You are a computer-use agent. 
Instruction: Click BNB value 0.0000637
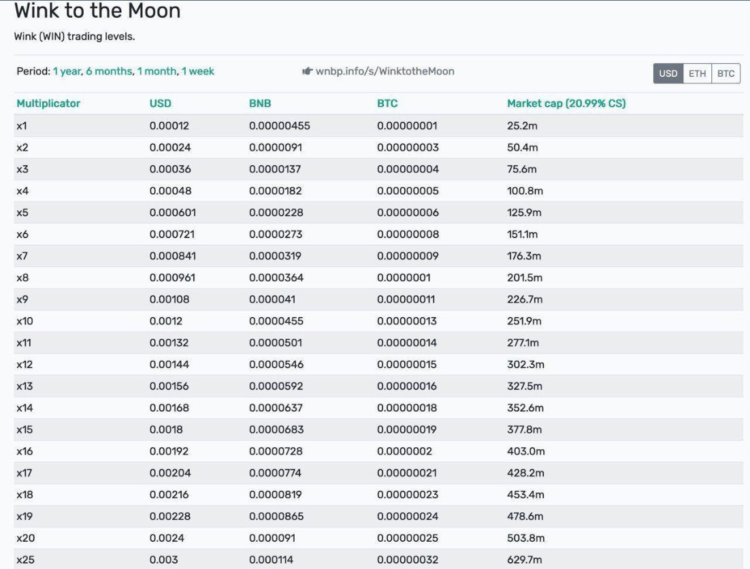(x=276, y=408)
